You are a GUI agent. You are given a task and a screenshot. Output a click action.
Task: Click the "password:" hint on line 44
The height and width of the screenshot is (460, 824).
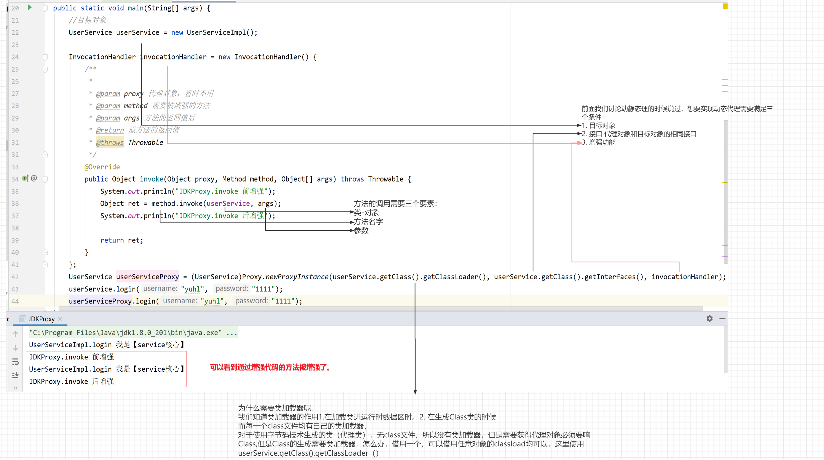251,301
